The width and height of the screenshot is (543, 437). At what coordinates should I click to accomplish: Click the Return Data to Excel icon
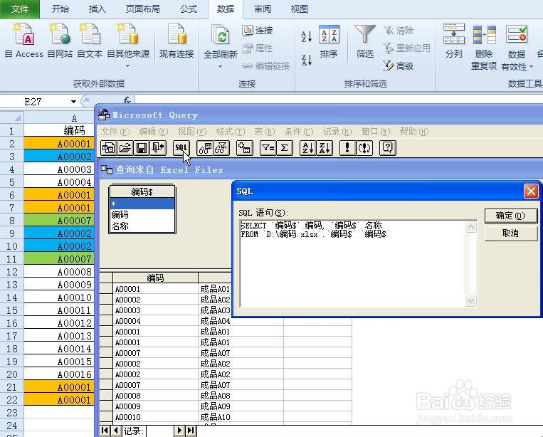pyautogui.click(x=158, y=148)
